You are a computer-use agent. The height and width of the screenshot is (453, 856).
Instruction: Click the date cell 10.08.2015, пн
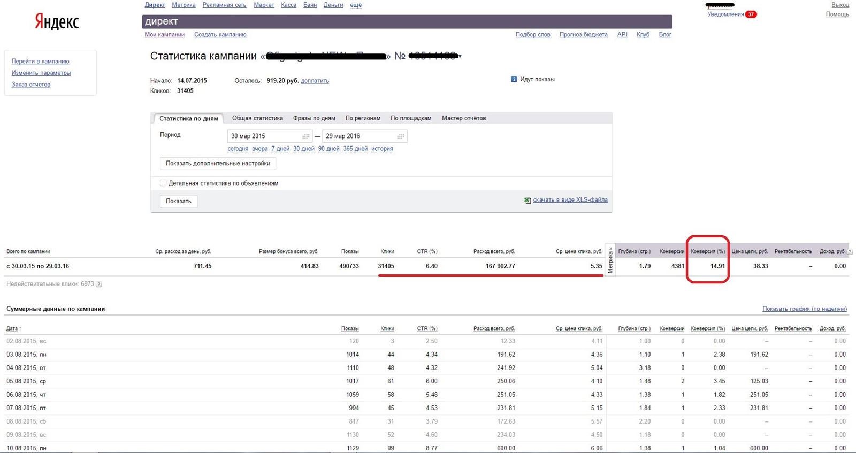click(26, 448)
